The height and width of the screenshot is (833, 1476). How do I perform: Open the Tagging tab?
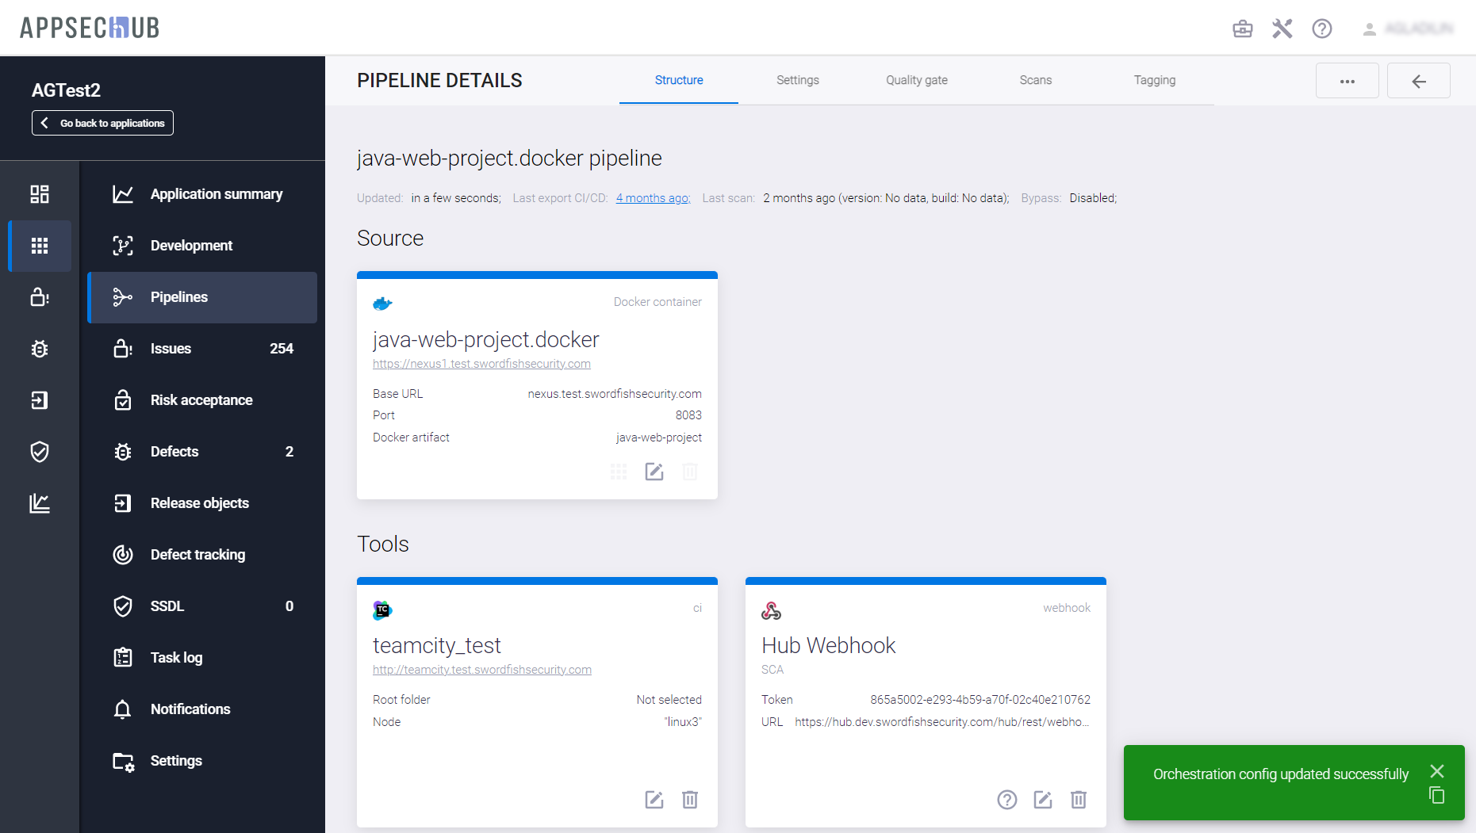click(x=1154, y=80)
